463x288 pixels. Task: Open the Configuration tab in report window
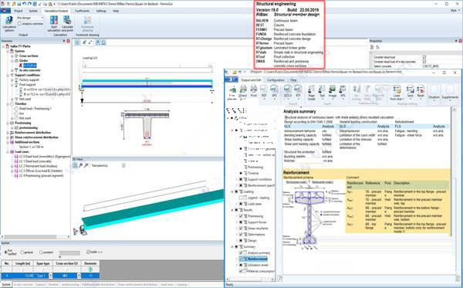[275, 80]
